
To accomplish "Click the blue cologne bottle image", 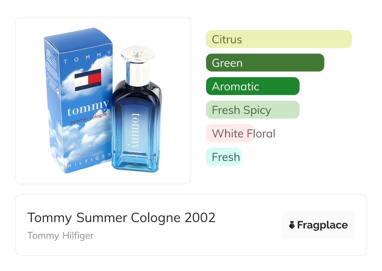I will click(137, 109).
